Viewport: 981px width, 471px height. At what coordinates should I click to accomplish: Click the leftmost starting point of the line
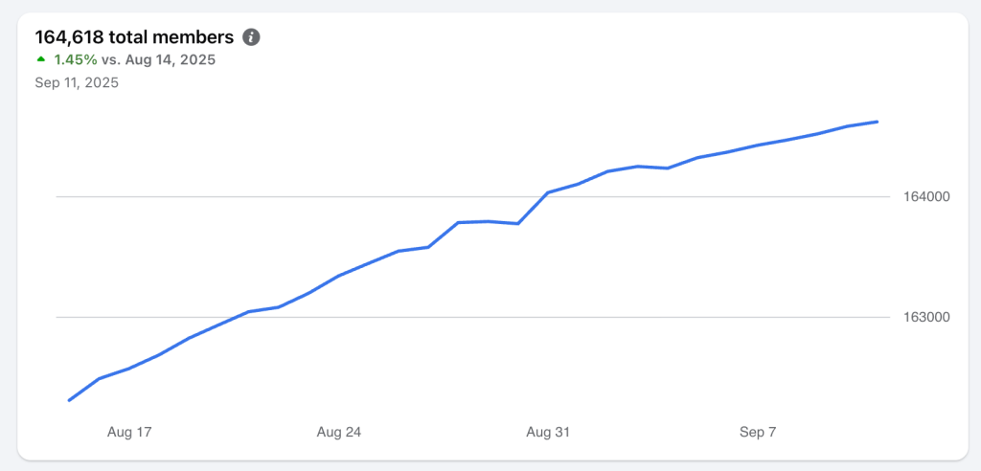(69, 400)
